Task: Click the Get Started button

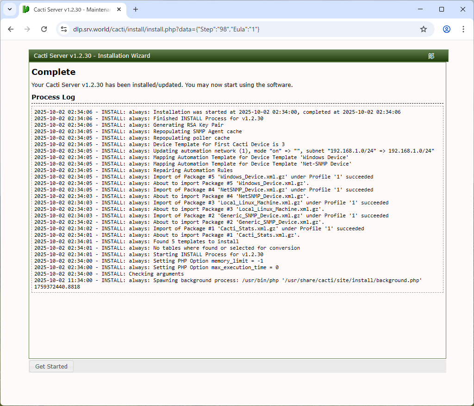Action: pyautogui.click(x=51, y=366)
